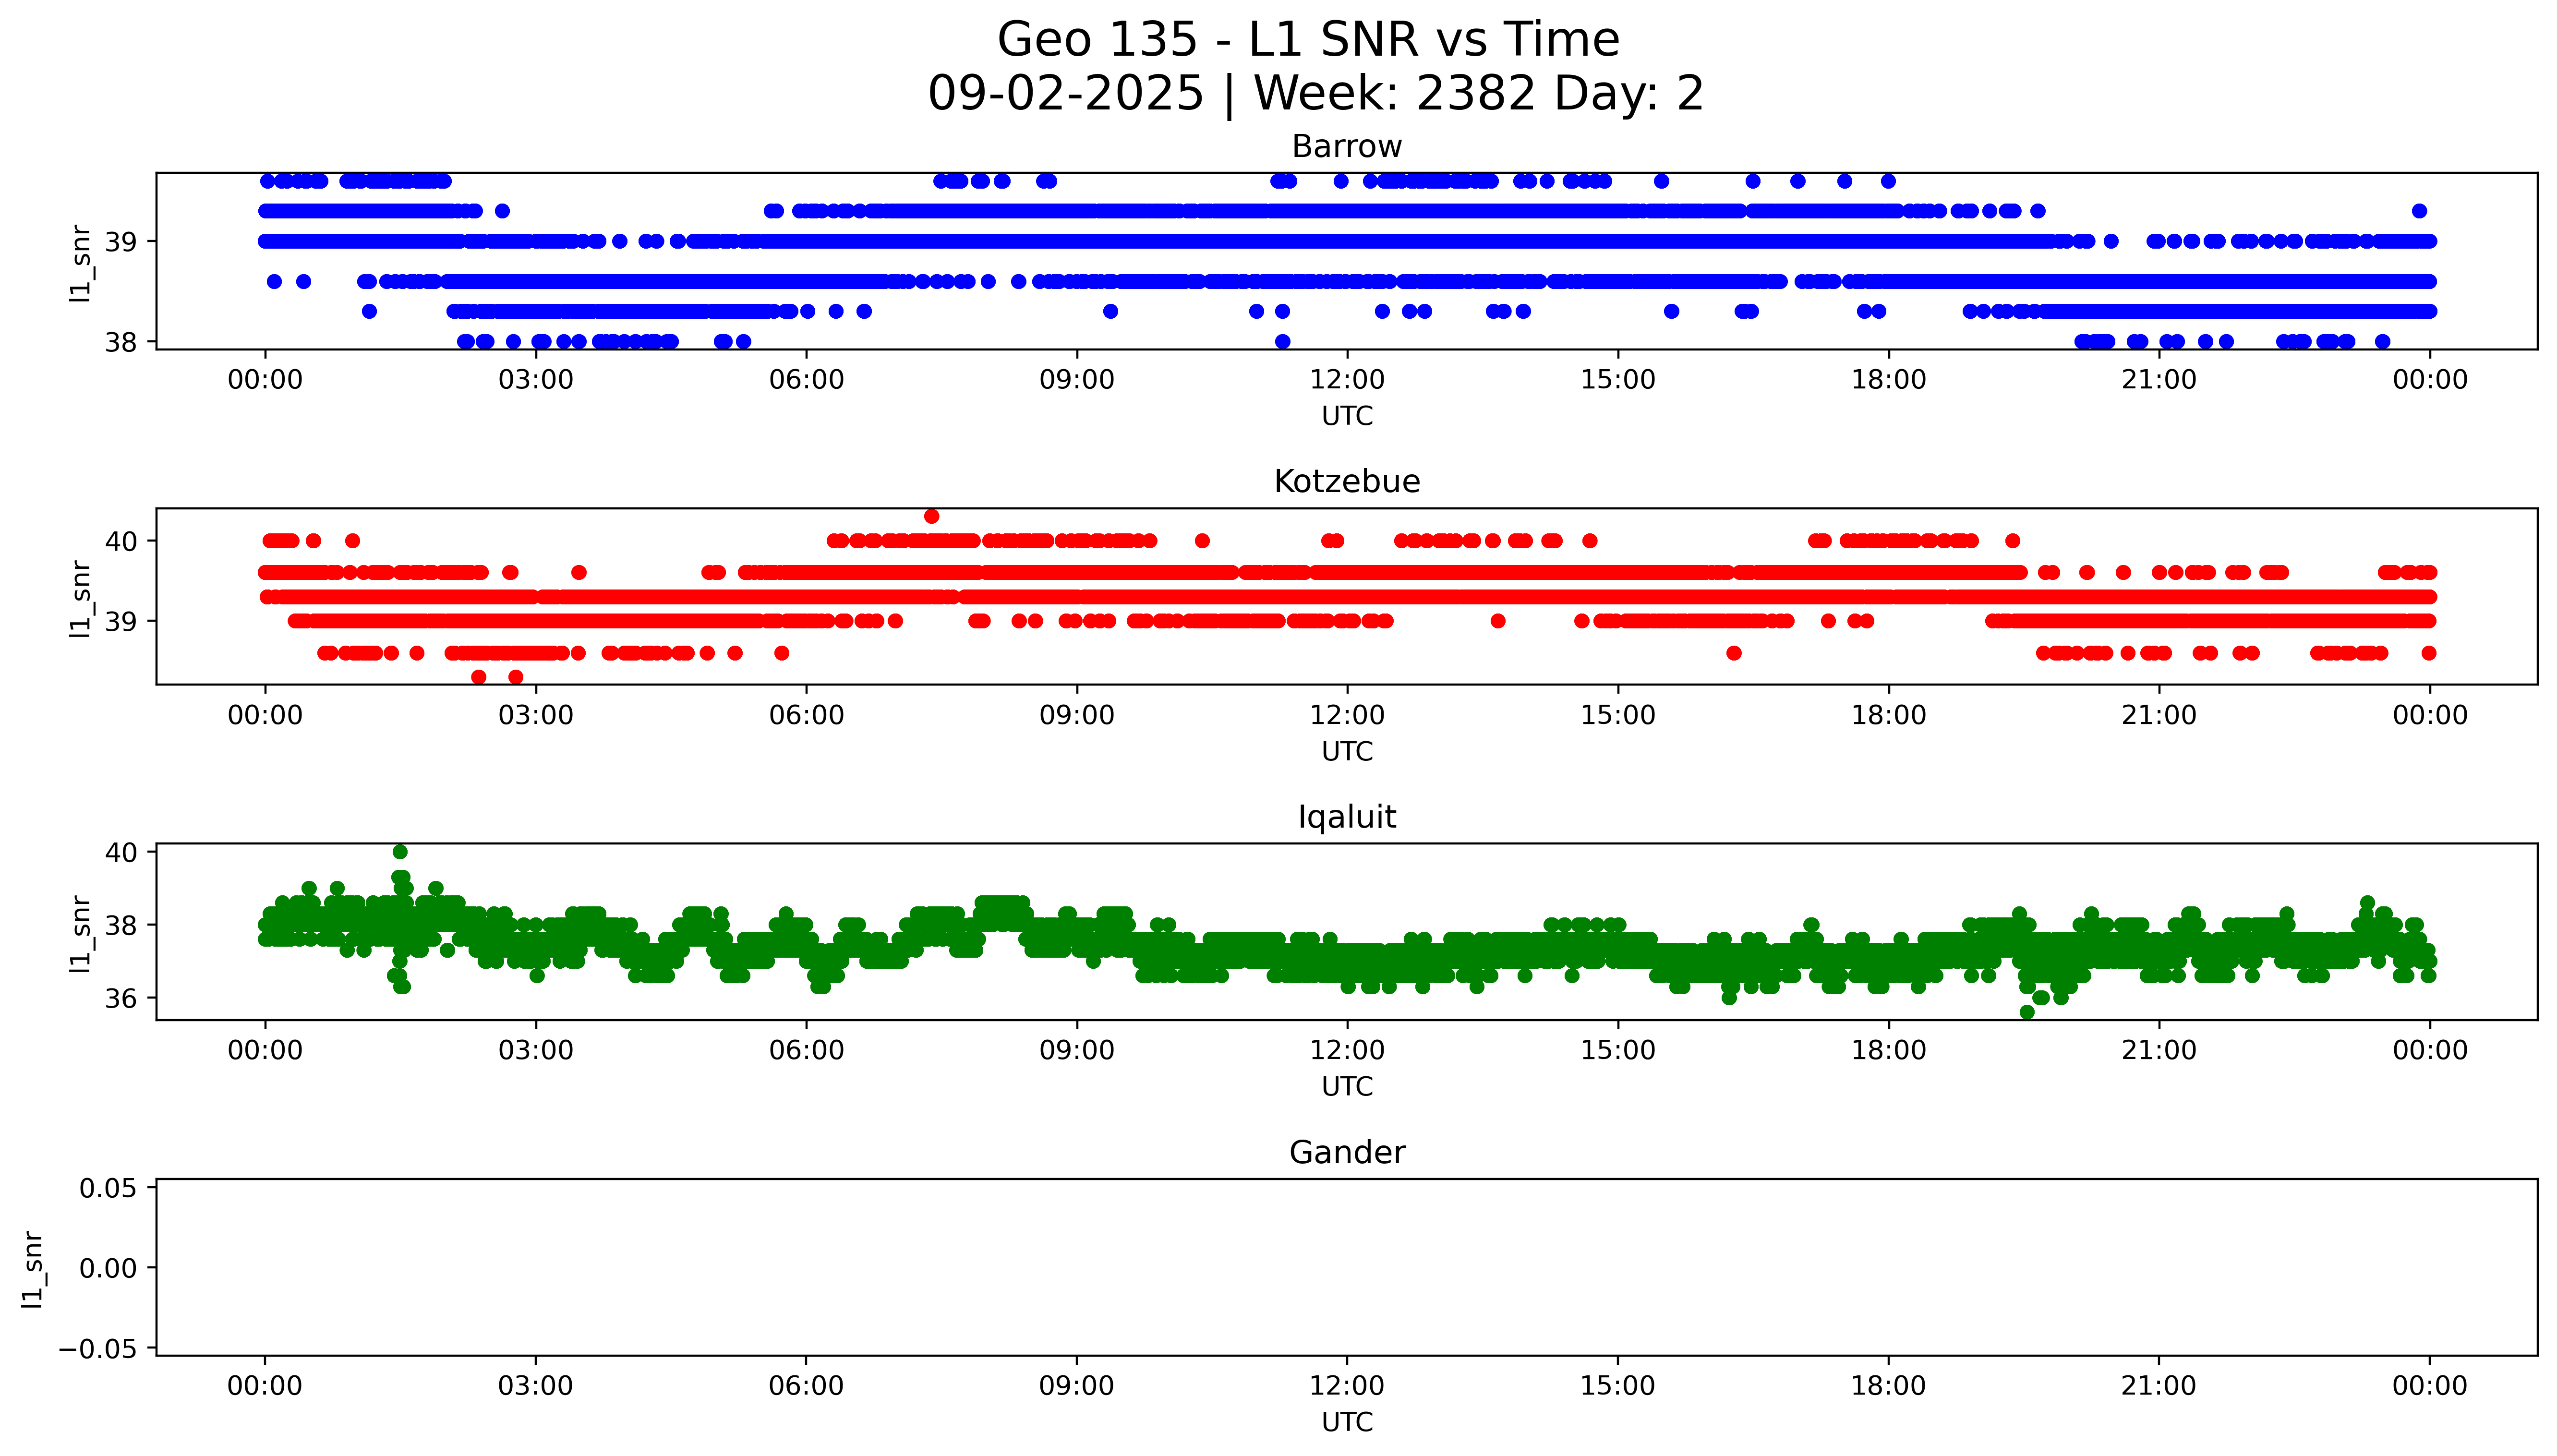2557x1456 pixels.
Task: Click the −0.05 y-axis tick in Gander plot
Action: point(98,1349)
